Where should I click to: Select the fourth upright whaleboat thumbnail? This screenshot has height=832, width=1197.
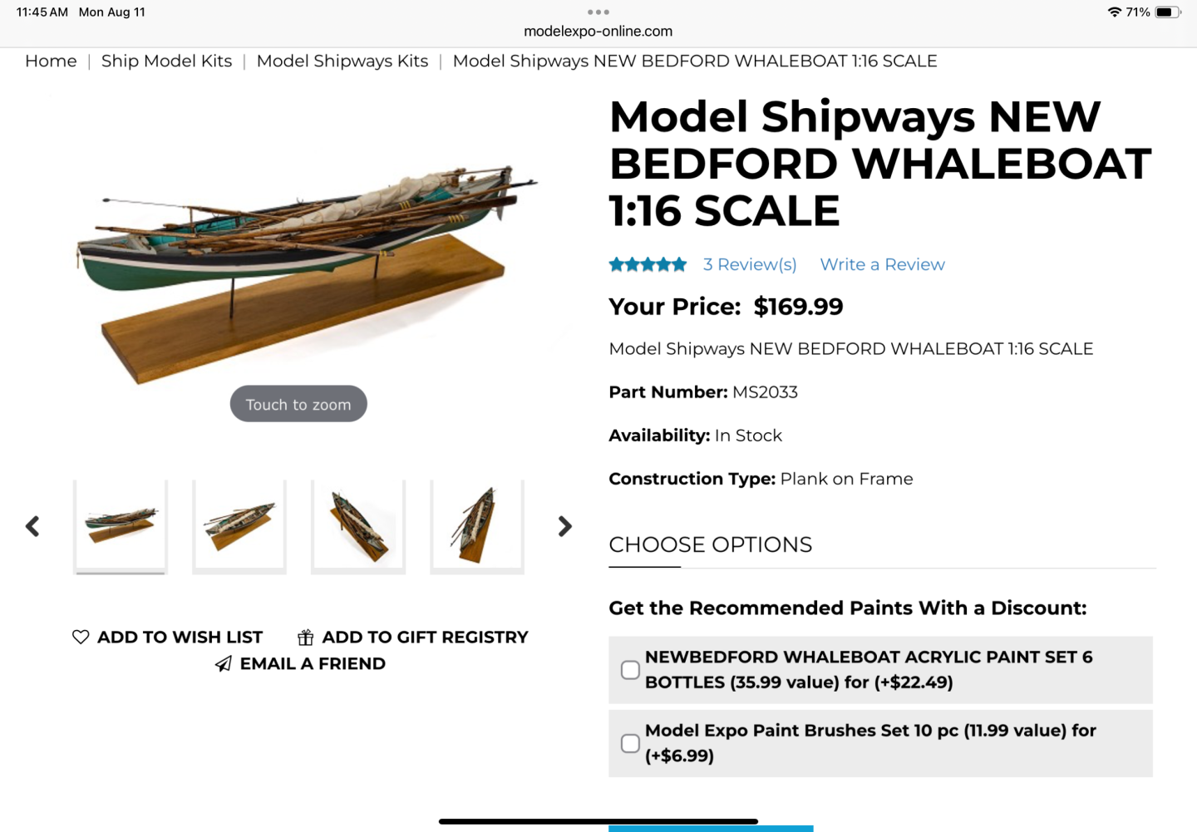coord(477,526)
